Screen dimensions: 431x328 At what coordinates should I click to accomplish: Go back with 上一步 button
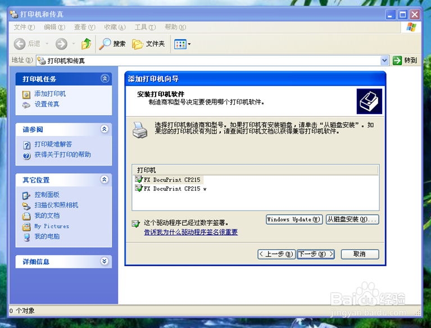pyautogui.click(x=276, y=254)
